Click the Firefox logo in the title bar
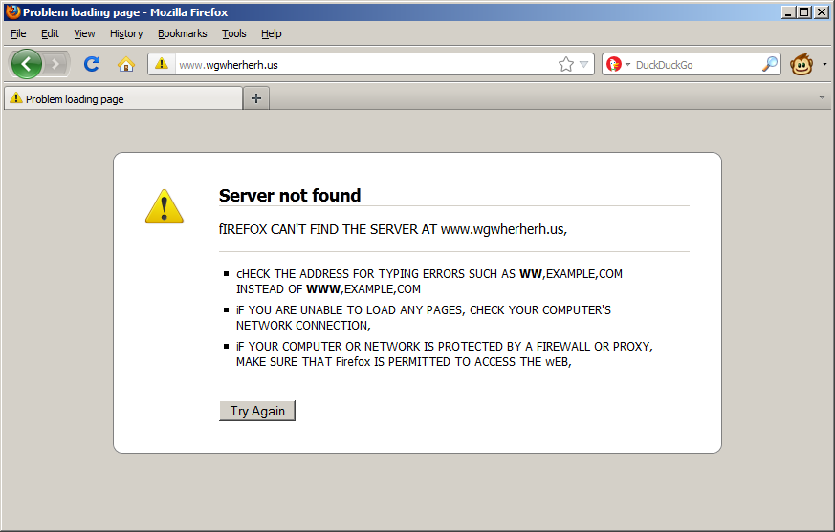 coord(12,11)
